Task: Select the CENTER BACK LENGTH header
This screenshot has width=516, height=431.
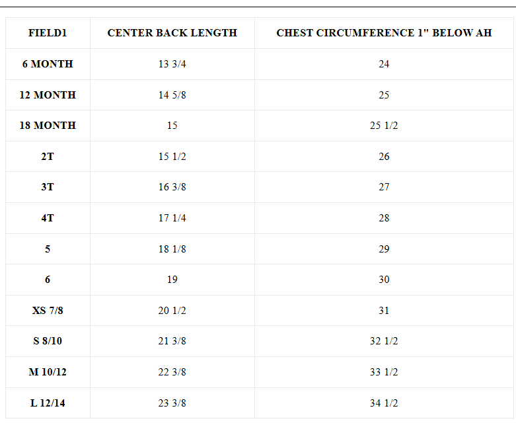Action: [172, 33]
